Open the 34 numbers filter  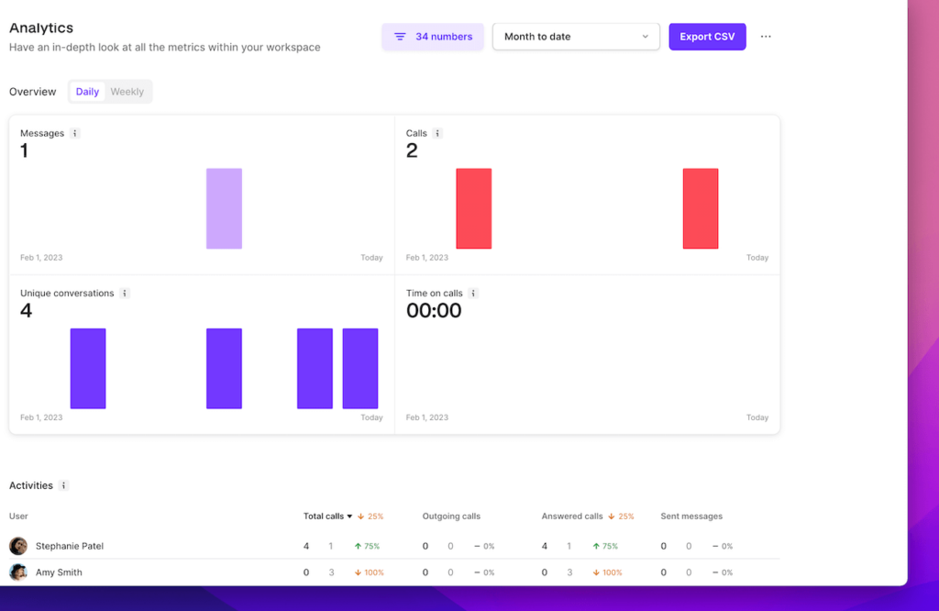[433, 37]
